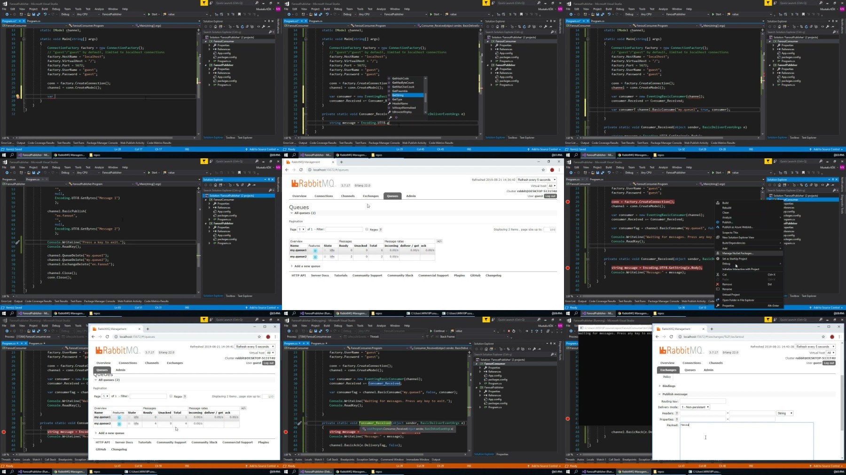Tick the Regex checkbox in the center frame

367,229
